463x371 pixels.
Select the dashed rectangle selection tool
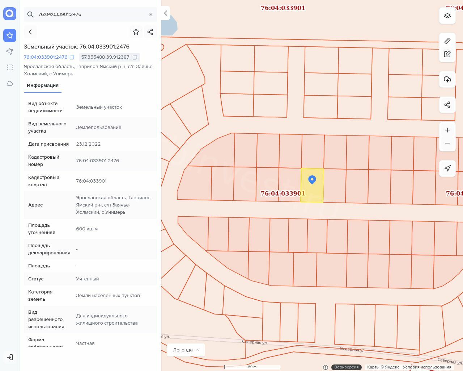(10, 67)
